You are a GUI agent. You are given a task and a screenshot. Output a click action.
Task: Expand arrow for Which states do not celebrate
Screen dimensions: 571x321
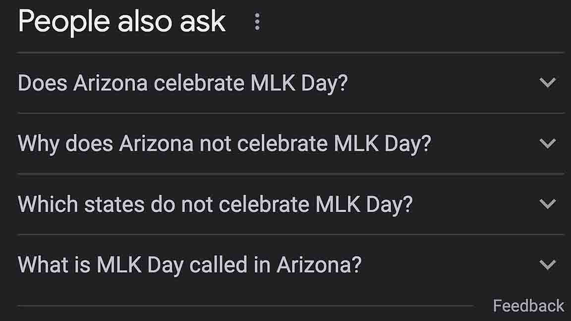547,204
